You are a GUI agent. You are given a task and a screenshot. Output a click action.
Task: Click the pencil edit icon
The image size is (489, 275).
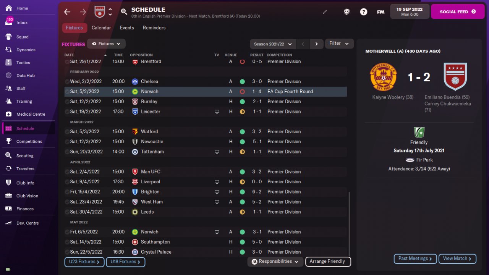click(325, 12)
